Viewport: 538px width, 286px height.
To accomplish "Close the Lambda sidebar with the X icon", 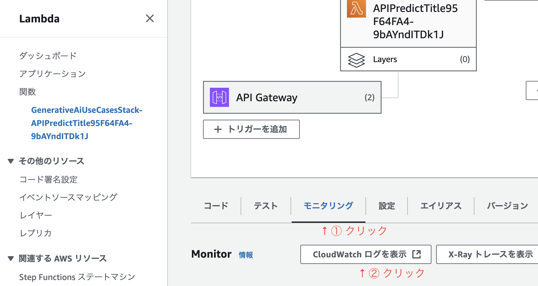I will 150,19.
